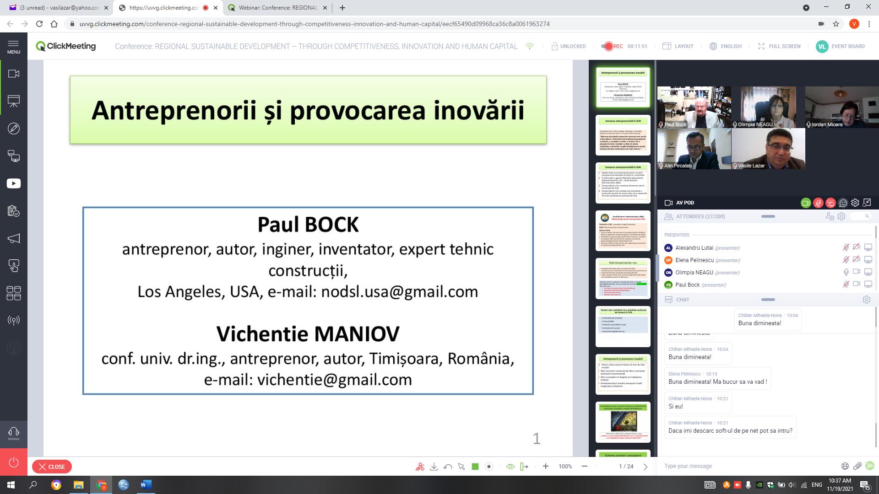Viewport: 879px width, 494px height.
Task: Disable the camera in AV Pod
Action: click(x=806, y=203)
